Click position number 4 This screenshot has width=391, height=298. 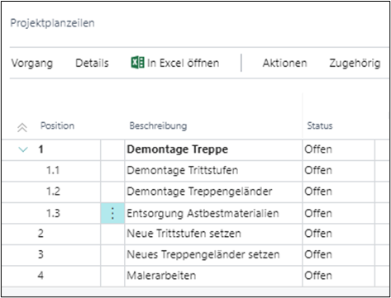tap(41, 275)
